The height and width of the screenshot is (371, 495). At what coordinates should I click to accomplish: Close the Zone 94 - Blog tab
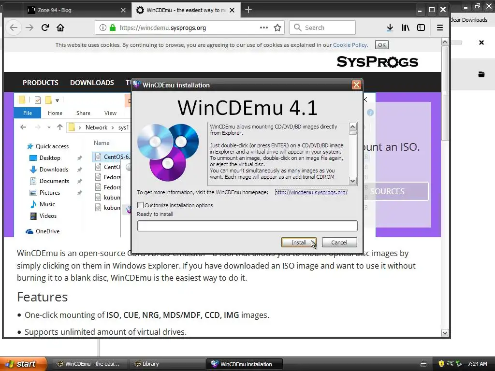tap(123, 10)
